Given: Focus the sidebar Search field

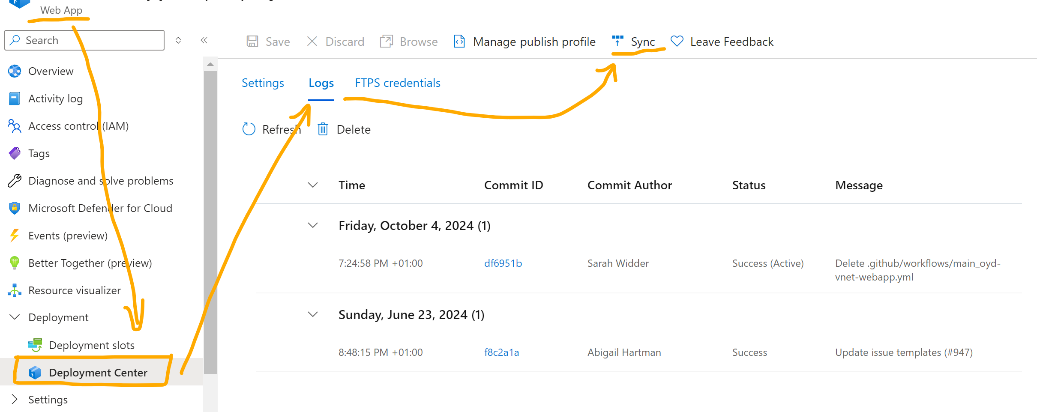Looking at the screenshot, I should tap(84, 40).
